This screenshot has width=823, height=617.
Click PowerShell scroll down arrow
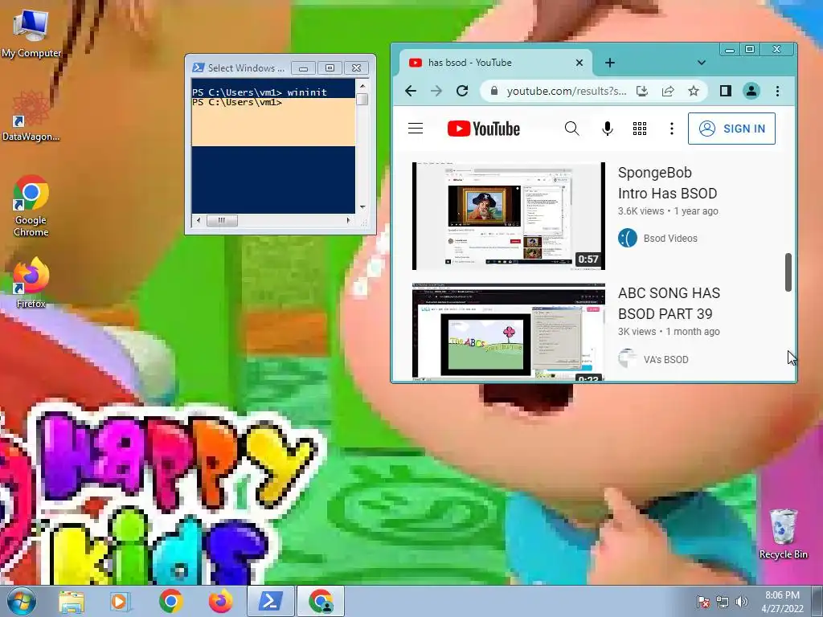(x=362, y=207)
